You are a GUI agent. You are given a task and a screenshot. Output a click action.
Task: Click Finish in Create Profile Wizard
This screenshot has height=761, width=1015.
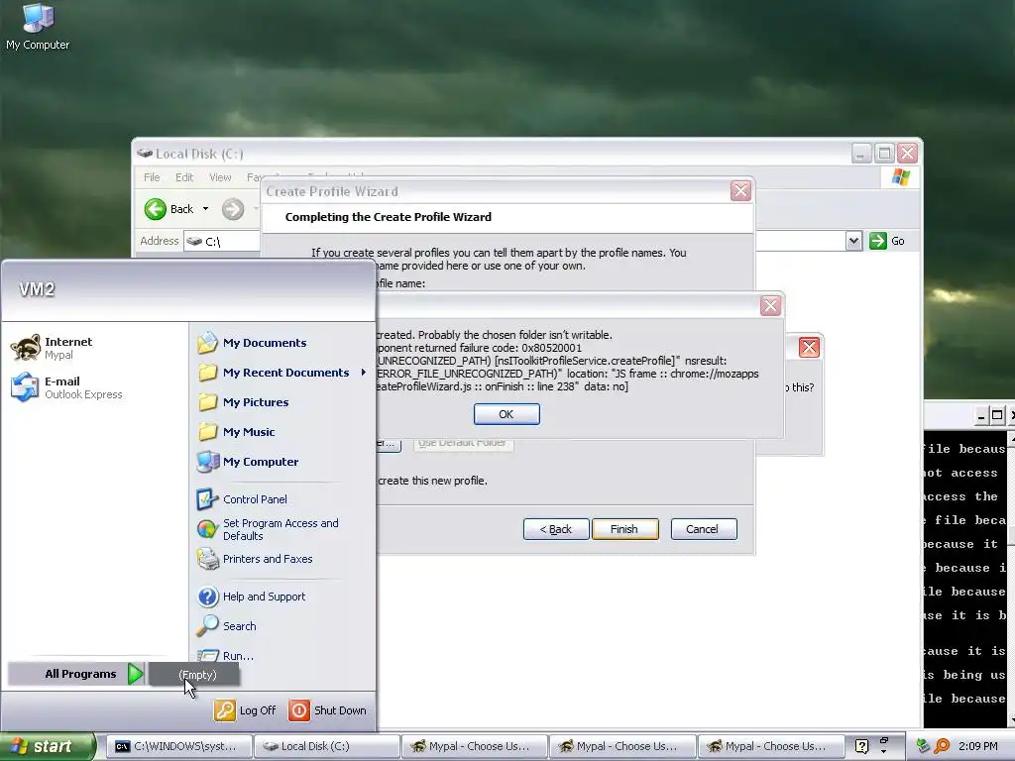tap(624, 529)
